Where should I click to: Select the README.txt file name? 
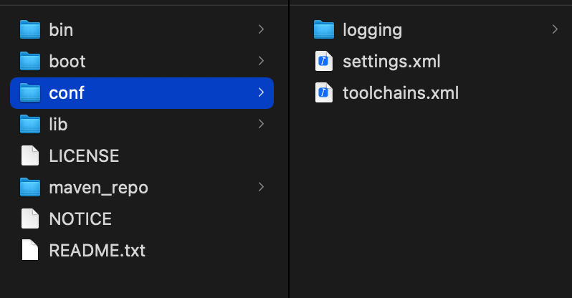(97, 251)
